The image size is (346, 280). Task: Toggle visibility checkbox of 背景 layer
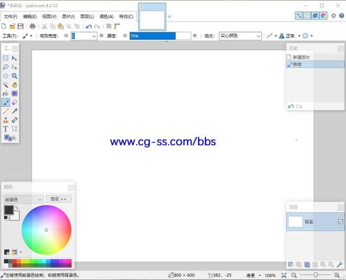[x=341, y=222]
